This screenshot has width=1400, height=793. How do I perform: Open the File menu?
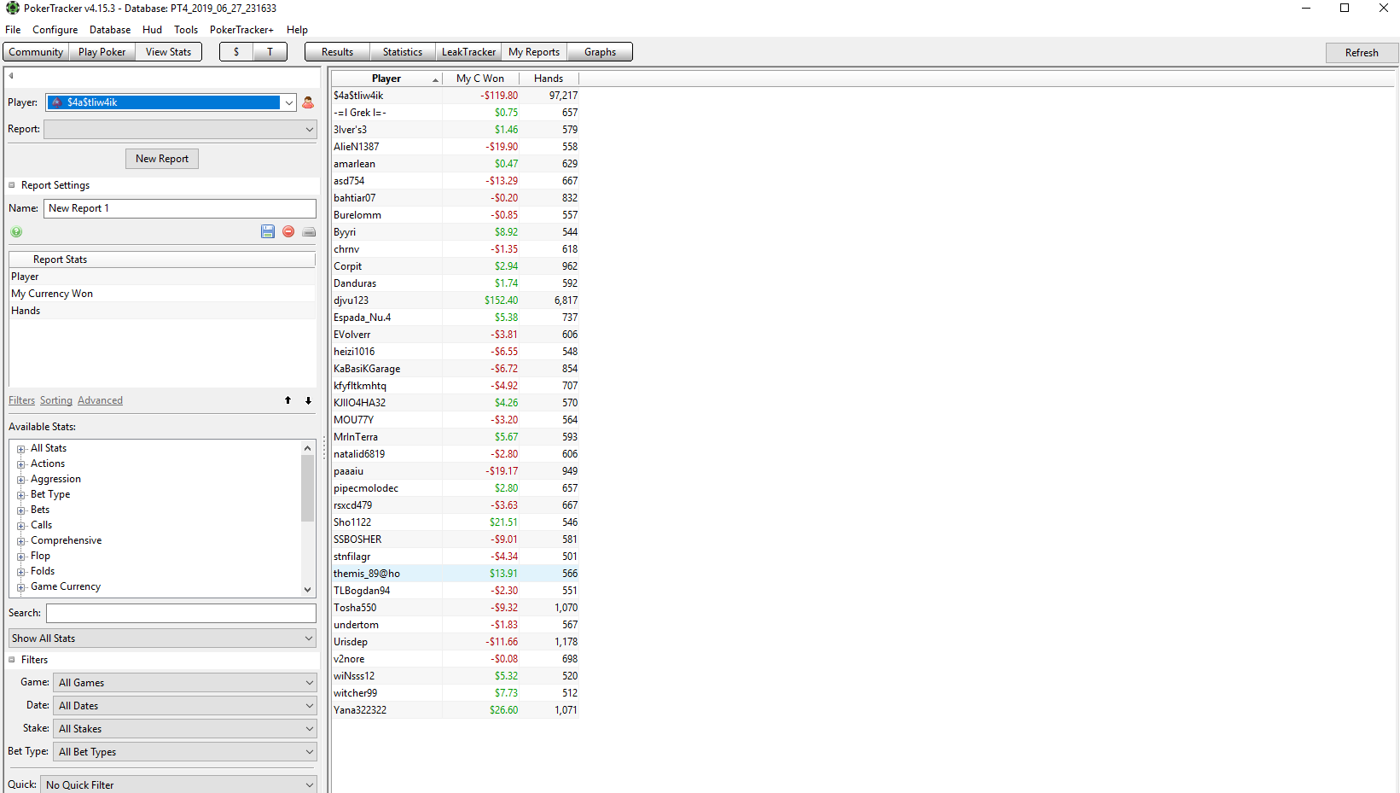point(13,30)
